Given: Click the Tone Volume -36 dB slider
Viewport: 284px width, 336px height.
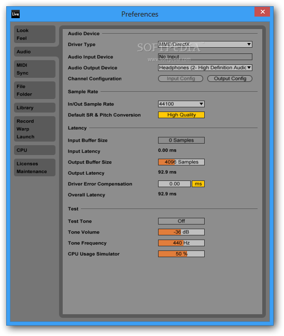Looking at the screenshot, I should (x=181, y=232).
